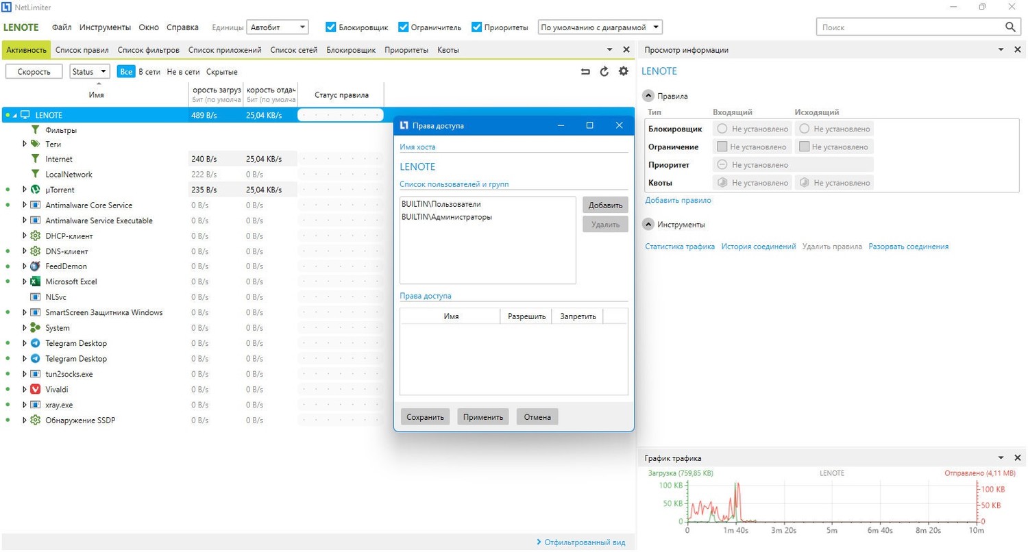Click the µTorrent application icon
Viewport: 1028px width, 552px height.
[35, 190]
